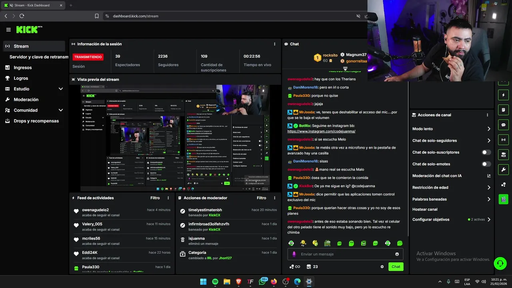Screen dimensions: 512x288
Task: Click the channel points infinity icon
Action: click(x=294, y=267)
